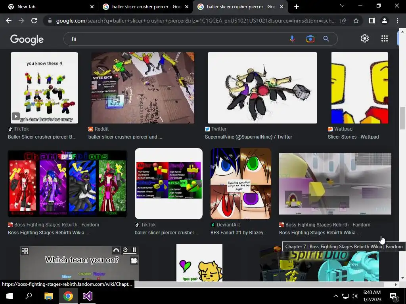This screenshot has height=304, width=406.
Task: Click 'baller slicer crusher piercer and ...' caption
Action: coord(125,137)
